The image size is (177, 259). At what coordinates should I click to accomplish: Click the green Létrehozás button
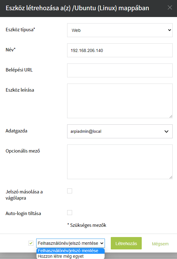(x=126, y=243)
